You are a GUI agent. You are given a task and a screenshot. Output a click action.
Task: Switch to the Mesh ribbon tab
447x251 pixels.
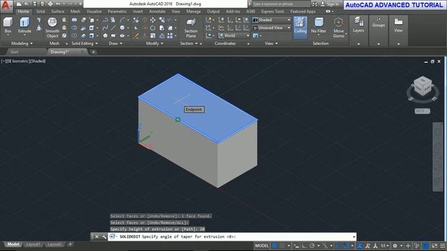(x=75, y=11)
